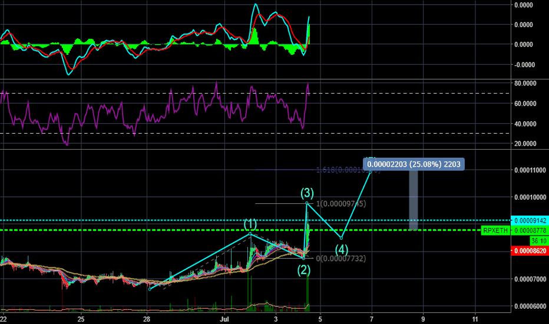Click date 11 on the time axis

(x=475, y=319)
